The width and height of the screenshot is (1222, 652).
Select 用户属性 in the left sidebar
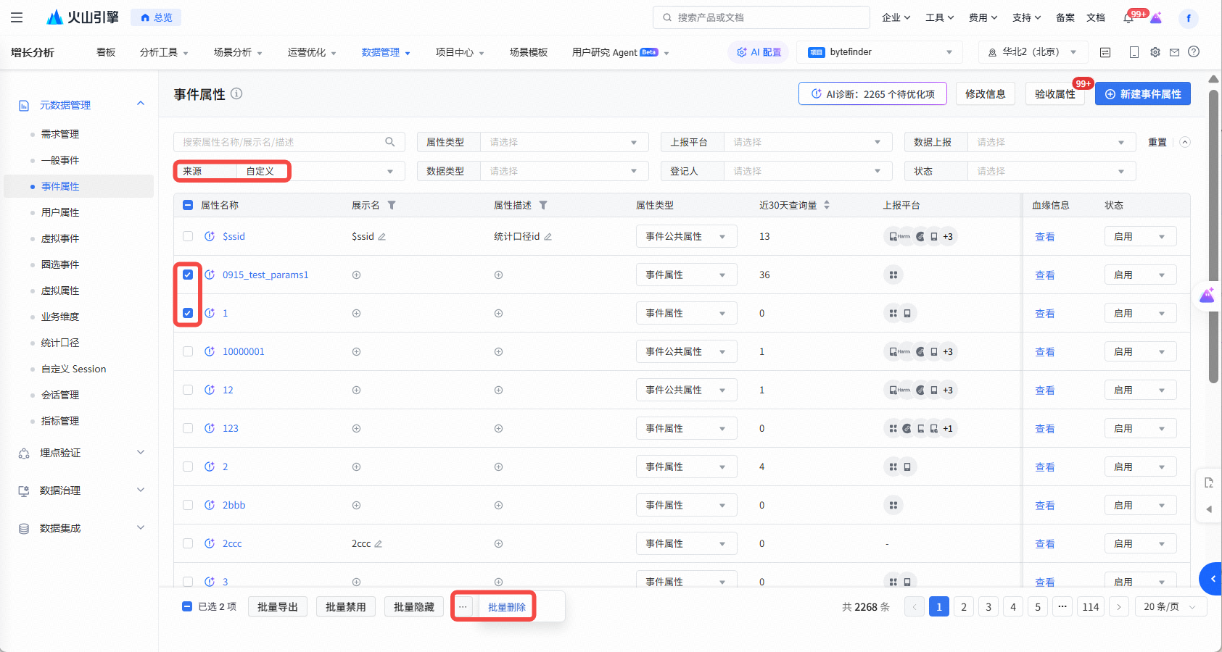click(x=60, y=212)
